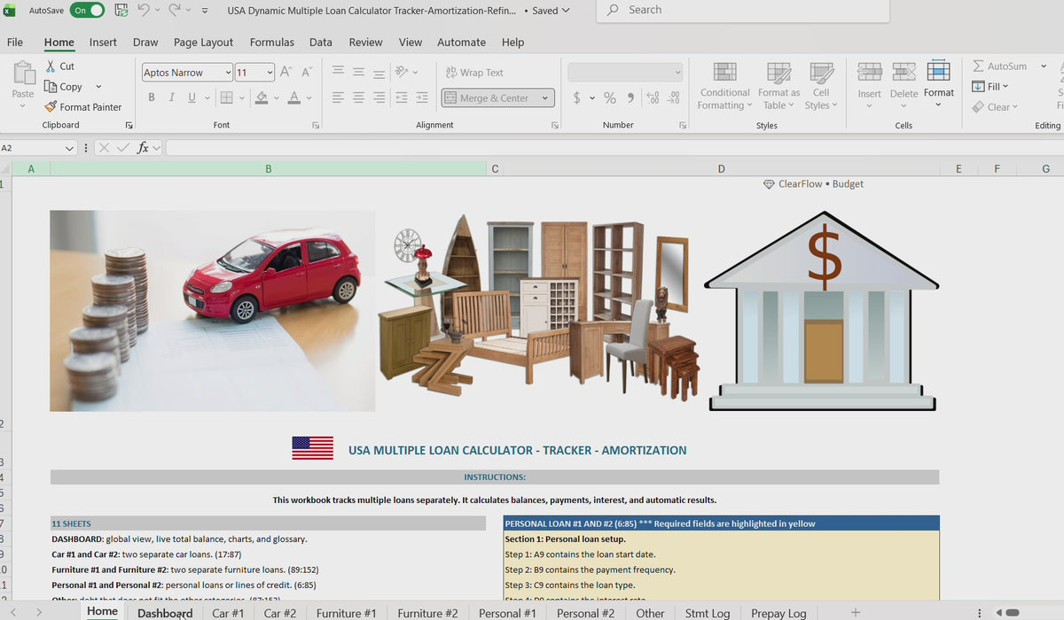Click the Align Left icon
The width and height of the screenshot is (1064, 620).
[338, 97]
